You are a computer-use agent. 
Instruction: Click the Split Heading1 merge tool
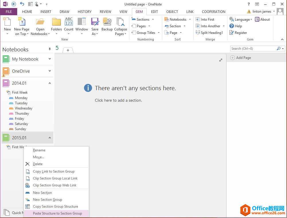pyautogui.click(x=210, y=32)
